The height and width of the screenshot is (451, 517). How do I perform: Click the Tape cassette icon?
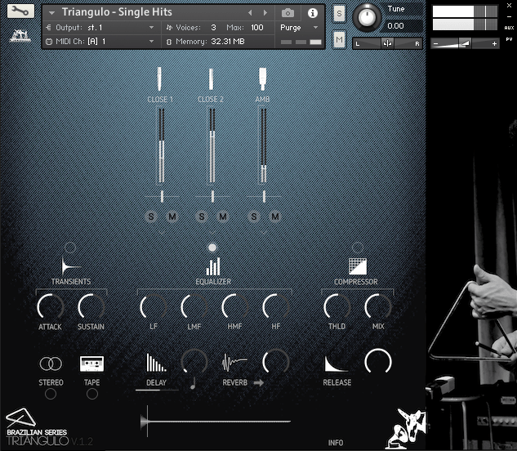pos(91,364)
